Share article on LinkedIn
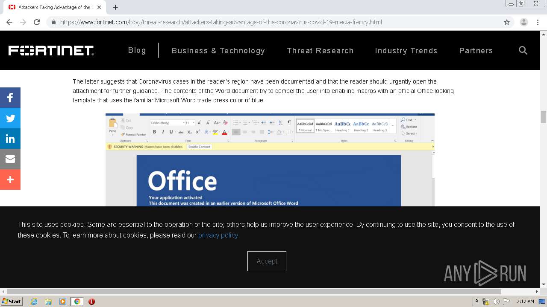The image size is (547, 307). (10, 139)
